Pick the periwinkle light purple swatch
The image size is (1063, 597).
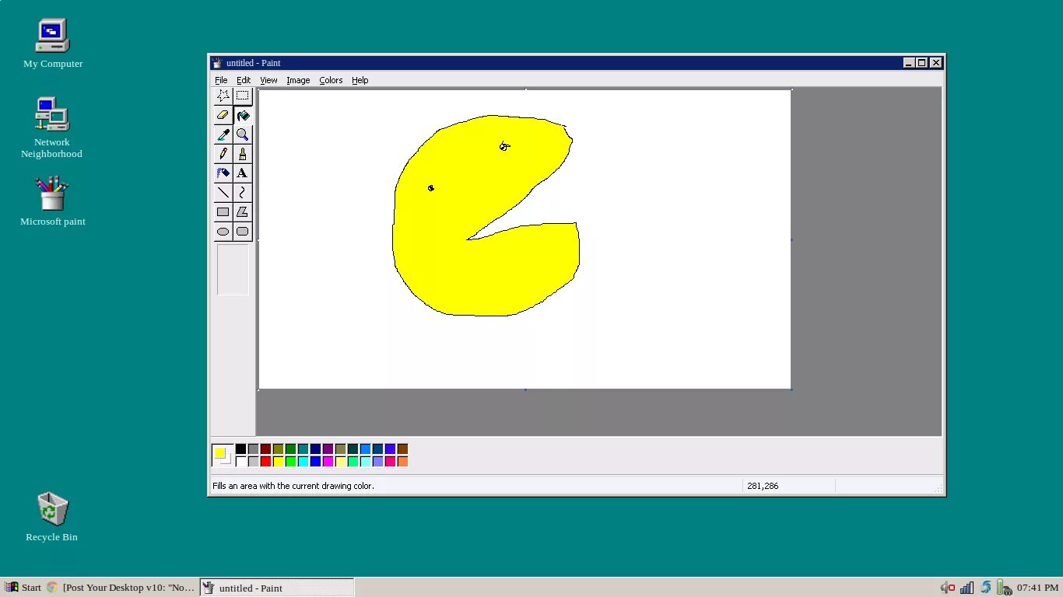click(x=377, y=462)
